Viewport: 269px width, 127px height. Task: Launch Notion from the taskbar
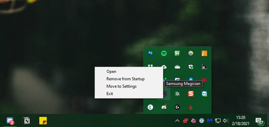[x=27, y=121]
